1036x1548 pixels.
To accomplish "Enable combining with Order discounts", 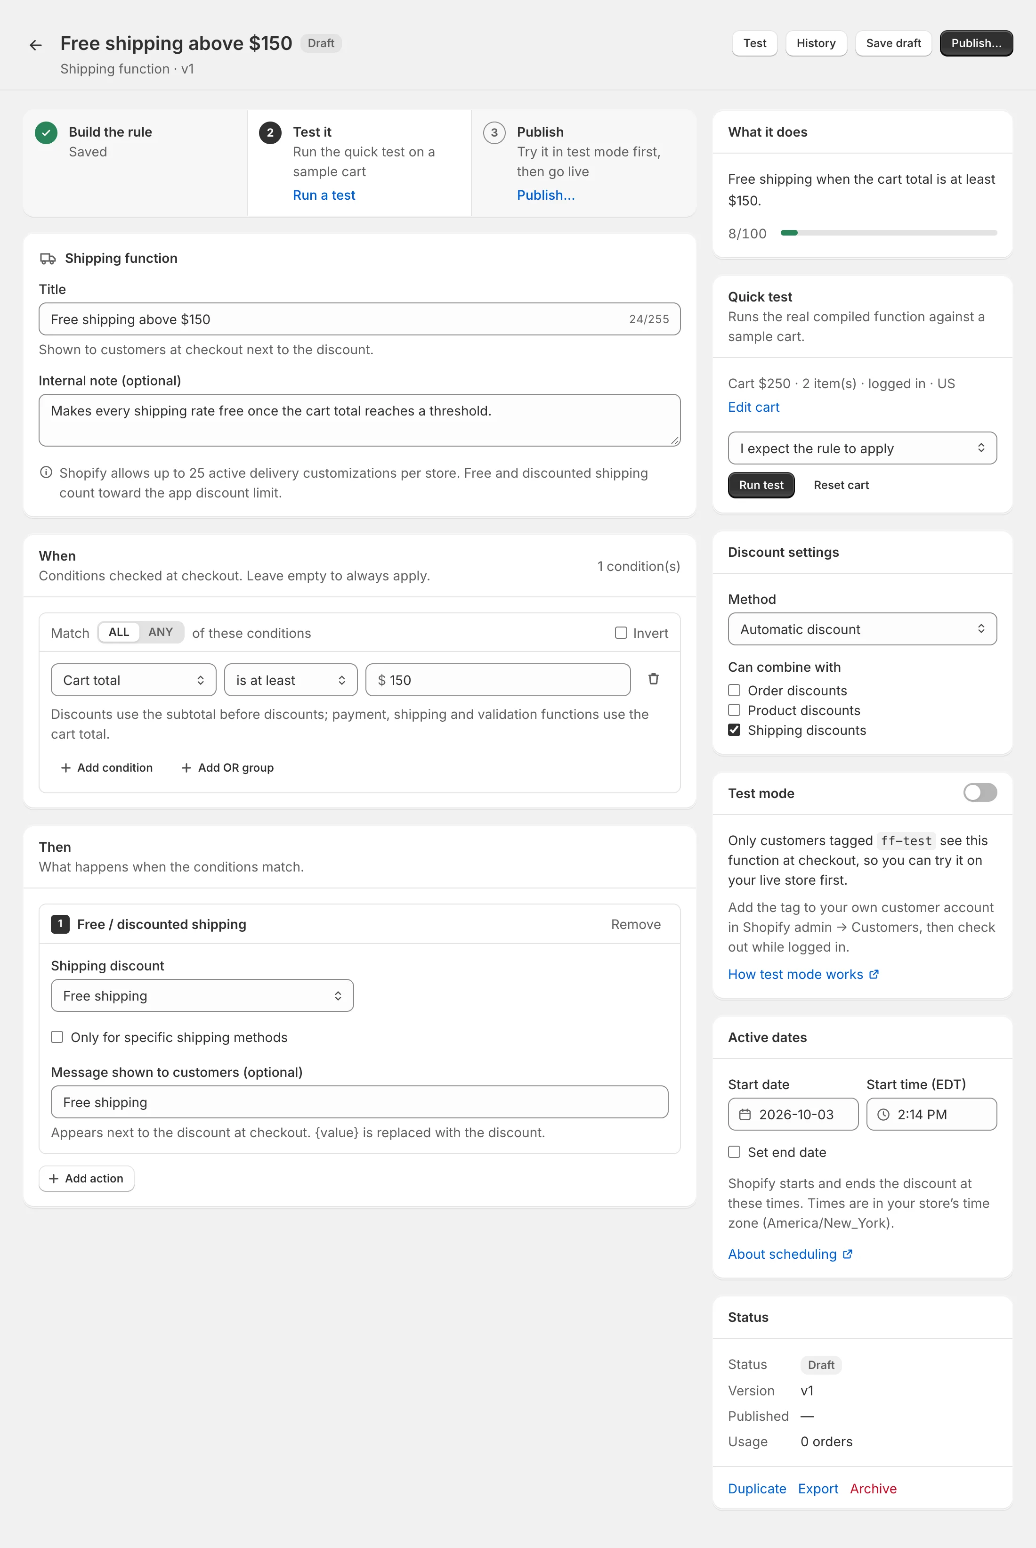I will pyautogui.click(x=734, y=690).
